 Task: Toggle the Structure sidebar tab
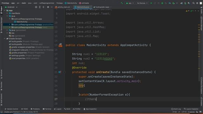pyautogui.click(x=1, y=74)
